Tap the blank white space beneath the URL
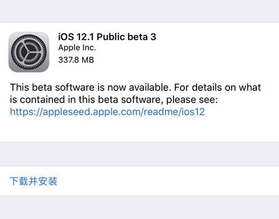The width and height of the screenshot is (279, 219). 139,129
